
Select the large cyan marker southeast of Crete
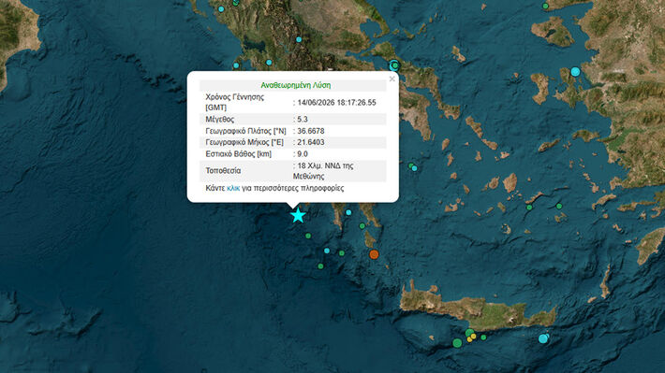[543, 338]
